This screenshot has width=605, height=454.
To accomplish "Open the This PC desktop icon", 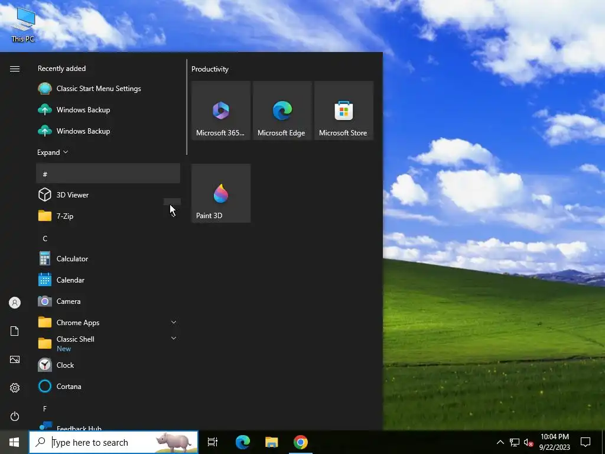I will (23, 25).
